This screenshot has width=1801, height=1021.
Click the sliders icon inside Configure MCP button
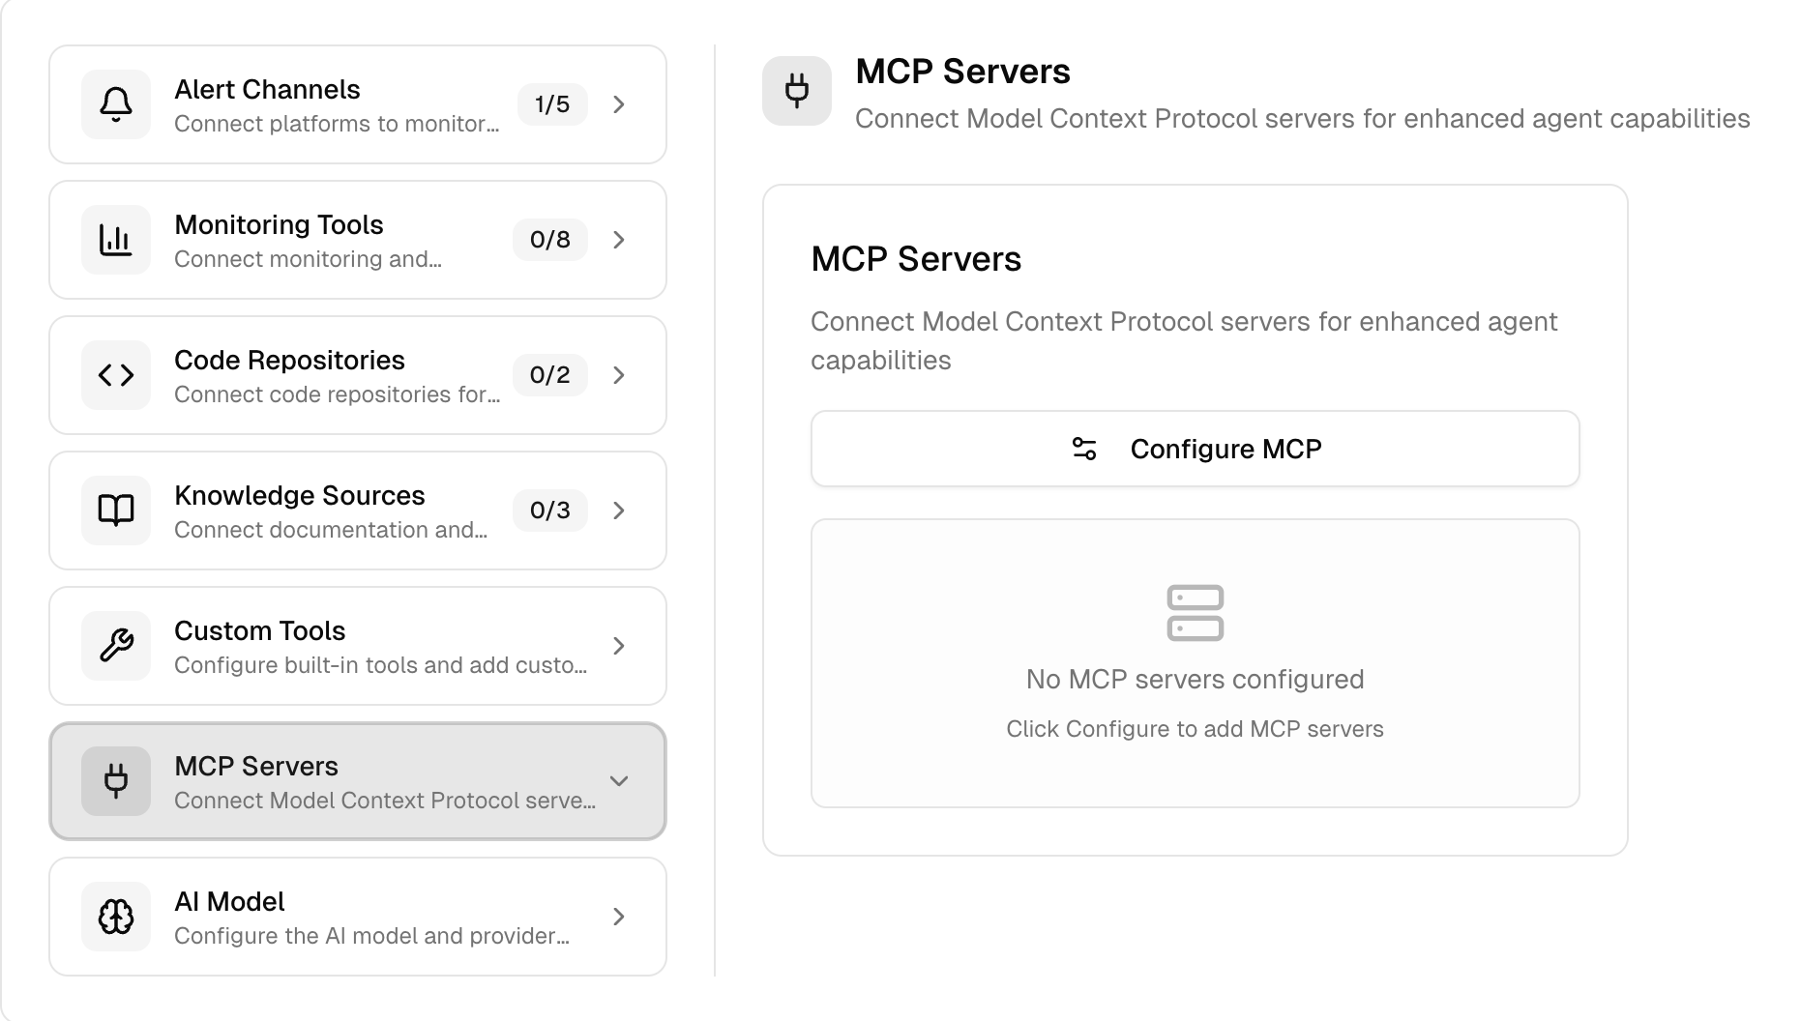pyautogui.click(x=1083, y=448)
